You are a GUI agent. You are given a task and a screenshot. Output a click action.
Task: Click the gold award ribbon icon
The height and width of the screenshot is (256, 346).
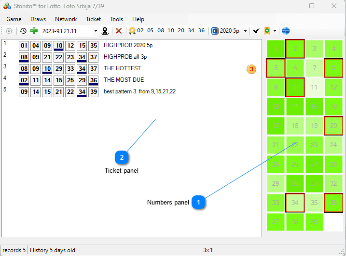coord(132,31)
